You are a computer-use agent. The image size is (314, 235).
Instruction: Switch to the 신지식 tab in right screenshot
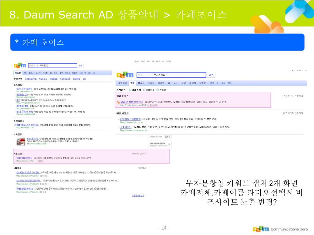coord(151,83)
